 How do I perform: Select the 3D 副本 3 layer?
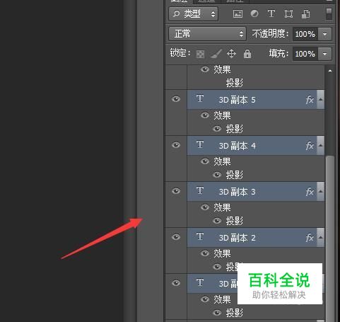pos(256,191)
